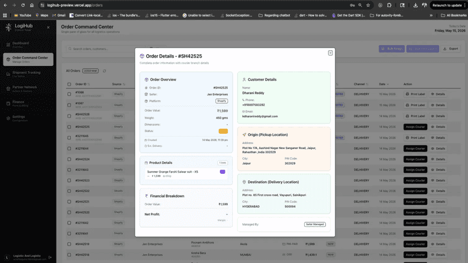This screenshot has height=263, width=468.
Task: Close the Order Details modal
Action: [x=331, y=53]
